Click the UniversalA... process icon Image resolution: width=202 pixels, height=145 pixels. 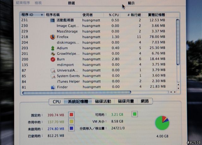pos(53,70)
